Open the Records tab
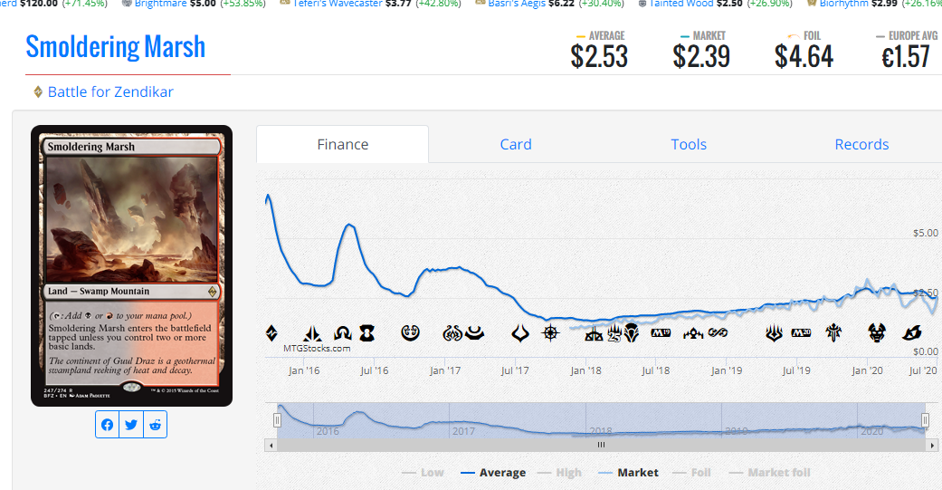The width and height of the screenshot is (942, 490). (861, 144)
